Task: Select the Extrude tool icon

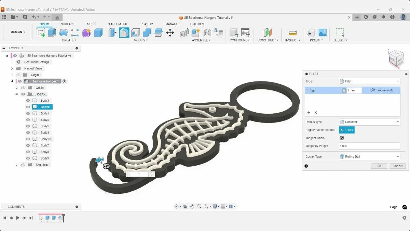Action: [x=52, y=33]
